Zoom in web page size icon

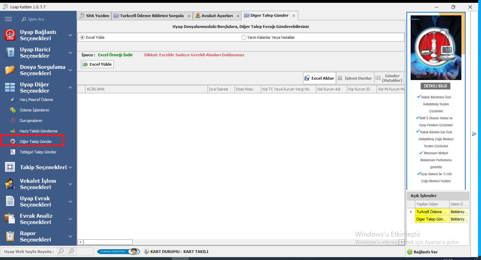click(71, 251)
